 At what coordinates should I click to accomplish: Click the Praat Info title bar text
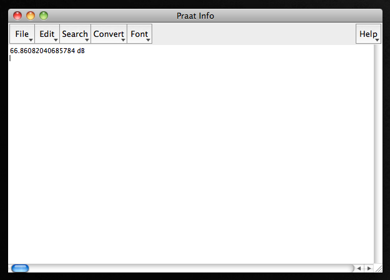point(195,16)
